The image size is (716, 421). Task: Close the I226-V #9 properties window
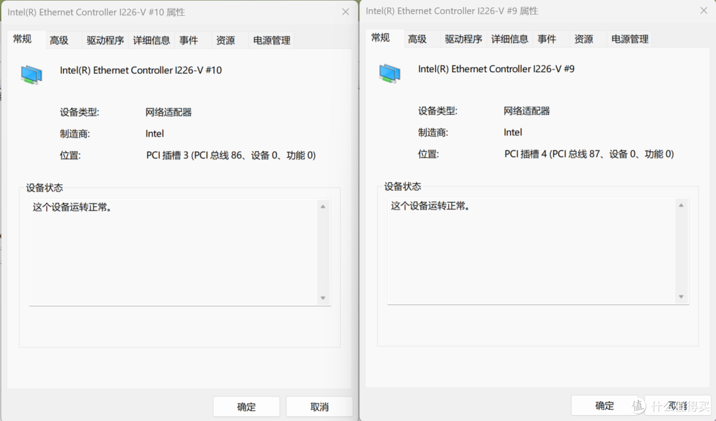click(x=703, y=11)
